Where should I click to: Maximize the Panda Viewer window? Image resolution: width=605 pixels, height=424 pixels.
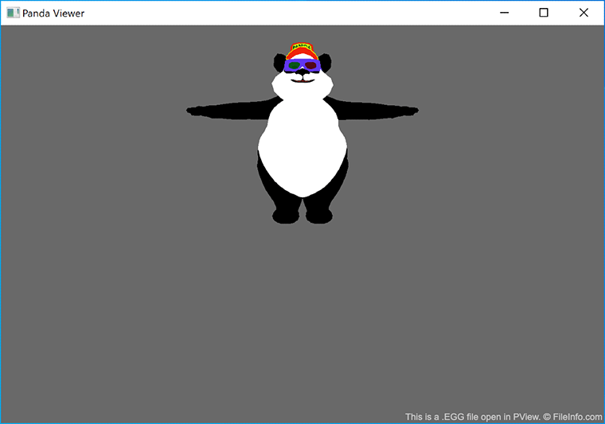coord(544,13)
